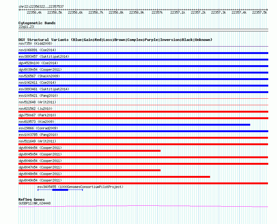Click the 22357k ruler tick label
This screenshot has height=224, width=277.
tap(157, 12)
